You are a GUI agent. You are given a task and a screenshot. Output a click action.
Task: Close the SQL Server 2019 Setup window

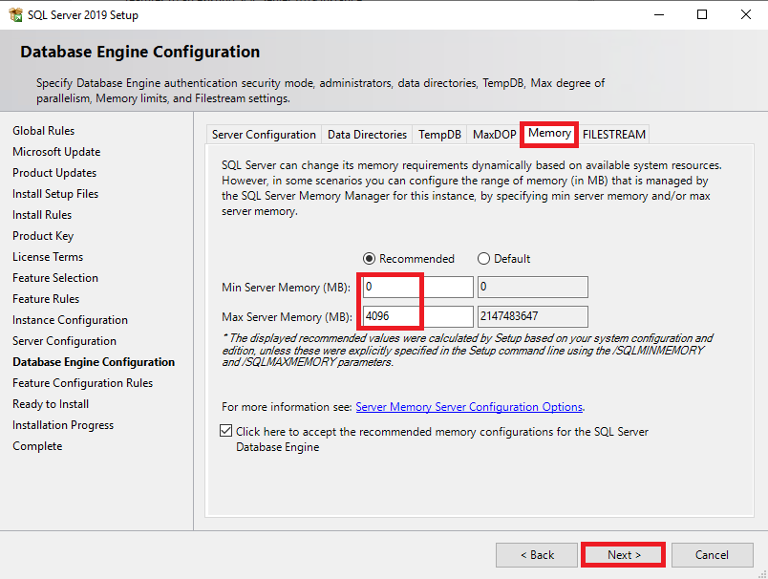click(746, 14)
